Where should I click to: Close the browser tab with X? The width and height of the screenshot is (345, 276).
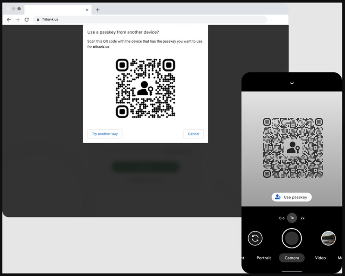[87, 9]
